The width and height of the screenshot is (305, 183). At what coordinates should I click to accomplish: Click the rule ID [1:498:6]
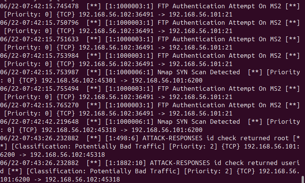click(x=122, y=138)
